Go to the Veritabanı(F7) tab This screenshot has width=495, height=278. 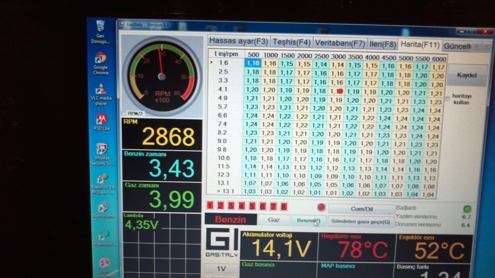pos(340,42)
